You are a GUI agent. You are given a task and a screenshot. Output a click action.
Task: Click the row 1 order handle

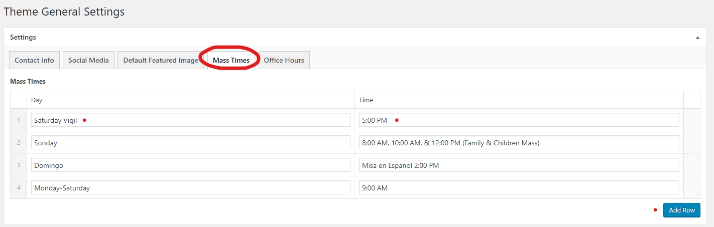(19, 120)
